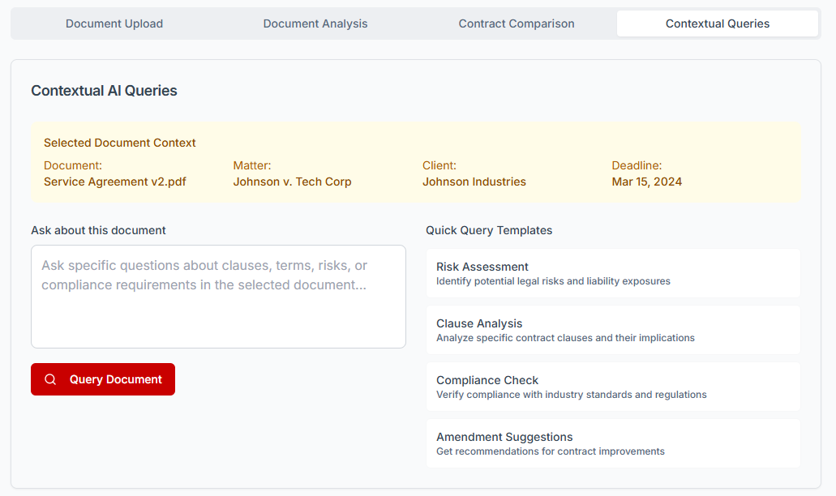Focus the Ask about this document textbox
This screenshot has height=496, width=836.
(218, 297)
